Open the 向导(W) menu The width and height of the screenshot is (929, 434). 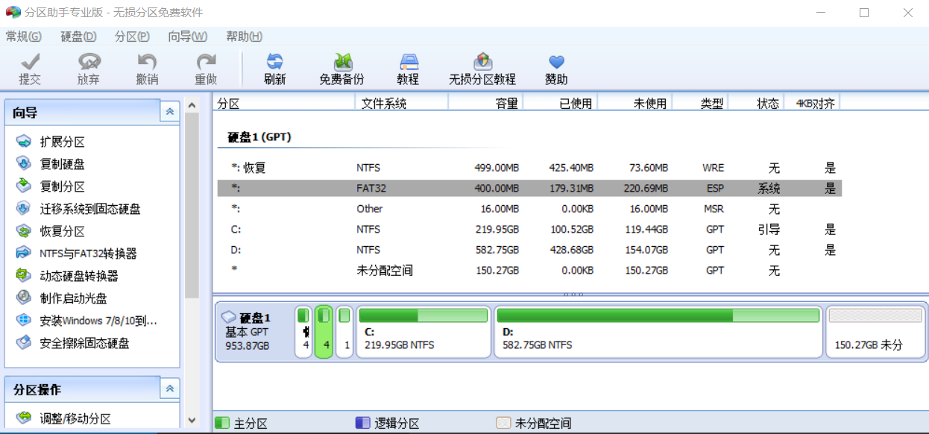187,37
